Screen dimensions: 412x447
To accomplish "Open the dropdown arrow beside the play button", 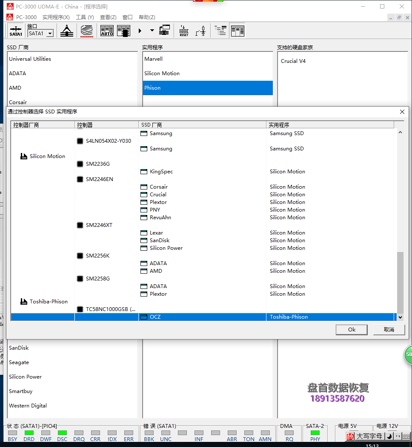I will point(152,31).
